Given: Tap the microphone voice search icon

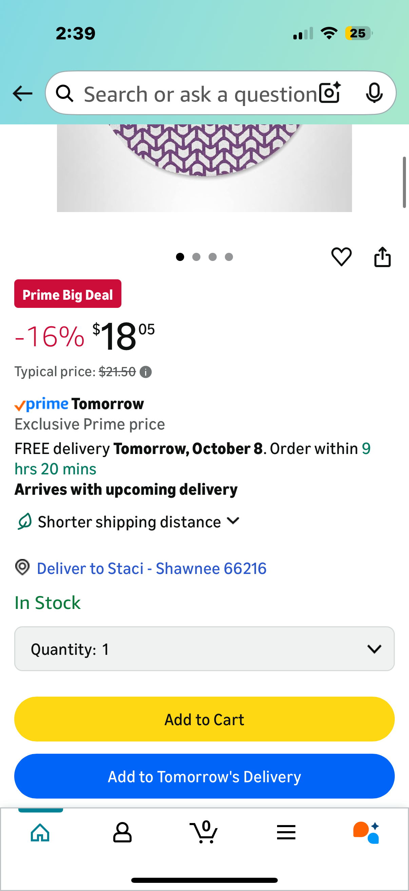Looking at the screenshot, I should click(374, 93).
